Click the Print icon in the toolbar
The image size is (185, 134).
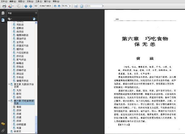(x=4, y=6)
